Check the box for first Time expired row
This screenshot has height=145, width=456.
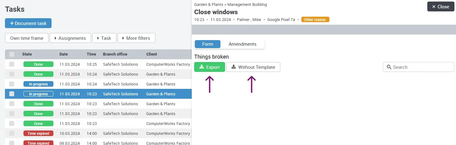(12, 134)
